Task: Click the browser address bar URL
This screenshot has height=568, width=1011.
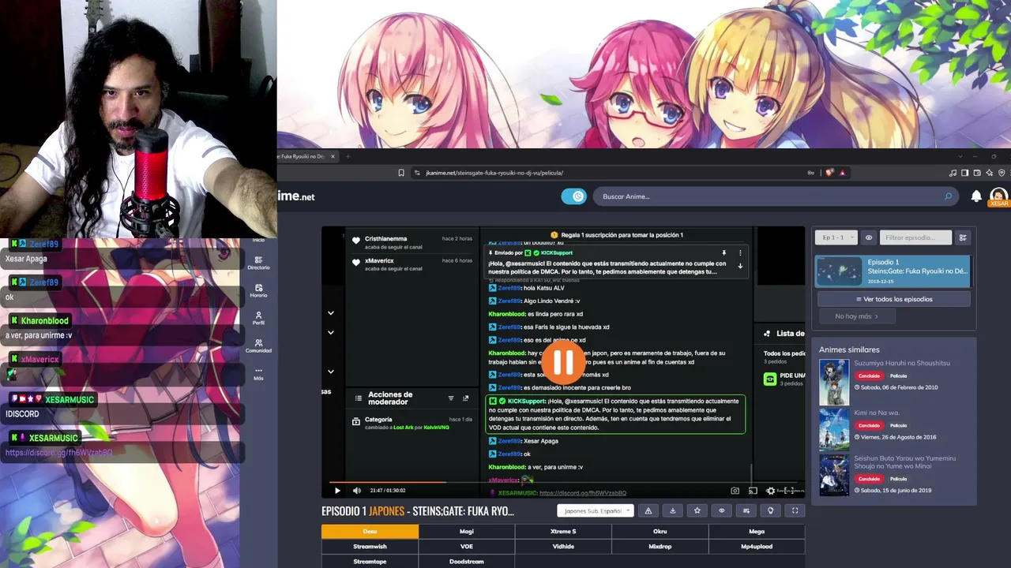Action: coord(494,173)
